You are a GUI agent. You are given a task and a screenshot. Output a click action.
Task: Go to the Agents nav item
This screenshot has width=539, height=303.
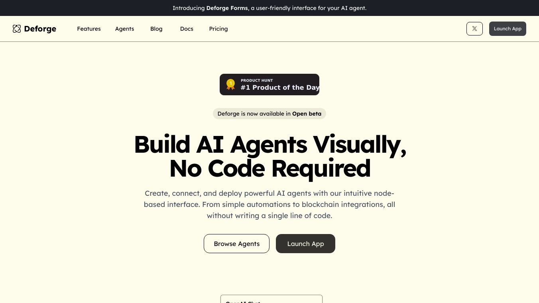pyautogui.click(x=125, y=29)
